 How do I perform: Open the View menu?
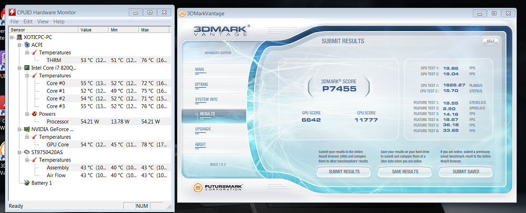coord(43,22)
